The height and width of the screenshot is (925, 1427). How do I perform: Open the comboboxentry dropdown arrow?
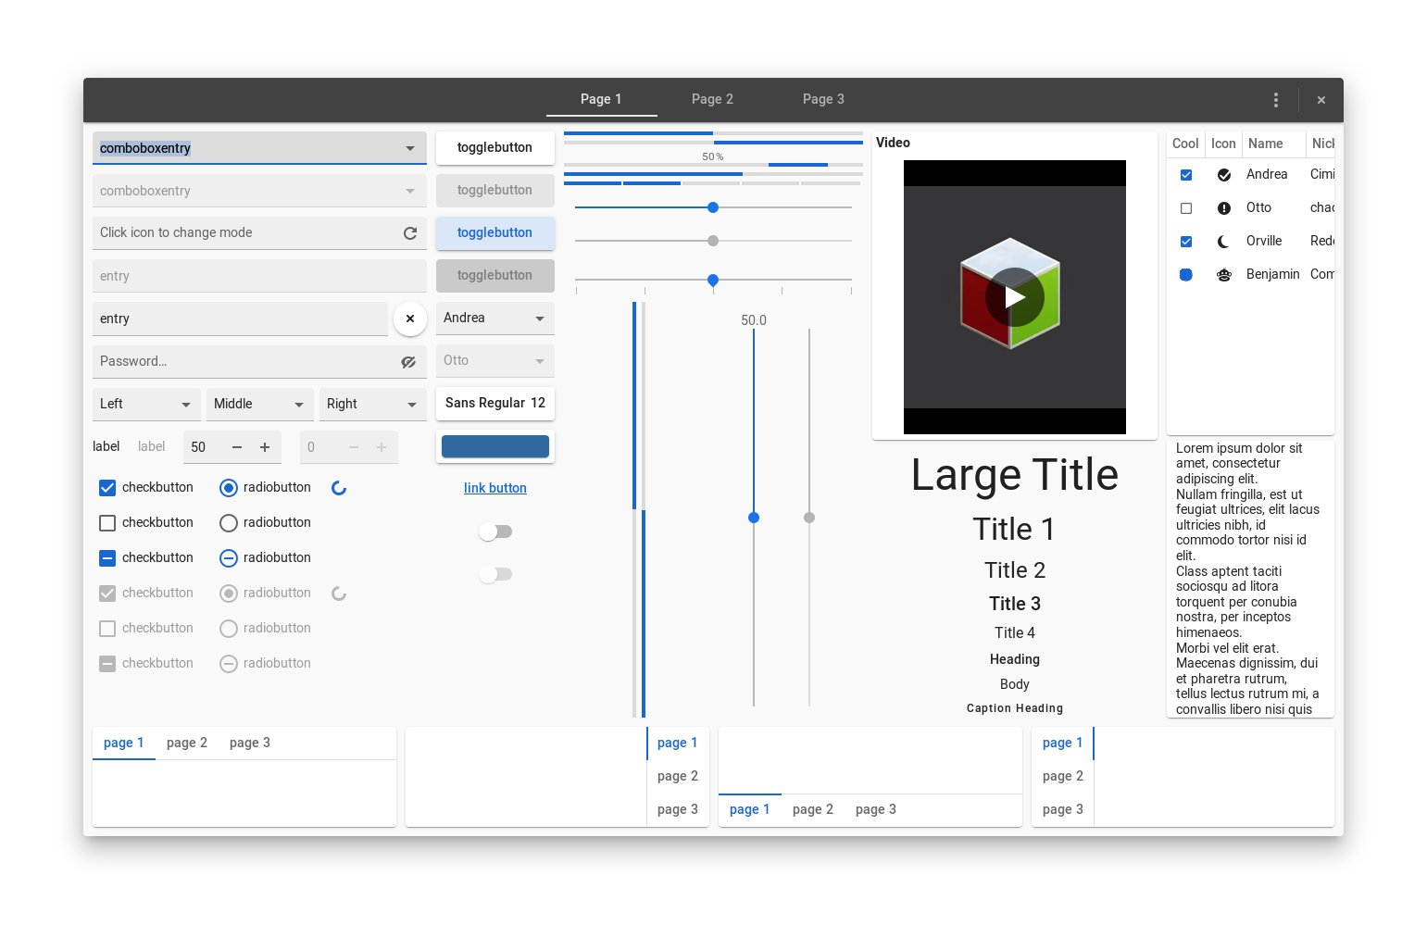410,148
